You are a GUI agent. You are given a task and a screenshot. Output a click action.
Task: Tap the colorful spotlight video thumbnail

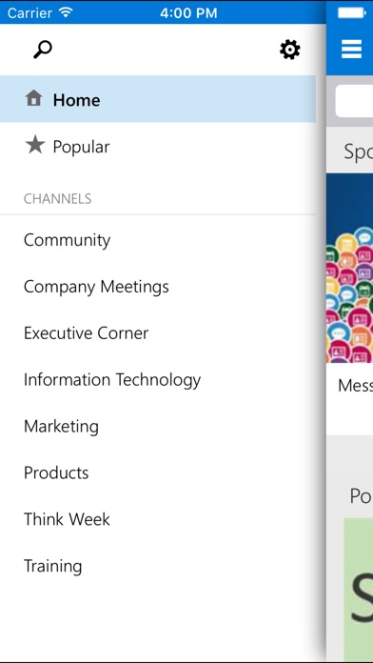[350, 268]
